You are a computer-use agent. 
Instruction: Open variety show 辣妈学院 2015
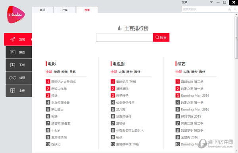coord(191,116)
